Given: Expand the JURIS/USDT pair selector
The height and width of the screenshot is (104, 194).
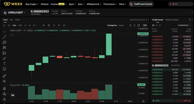Looking at the screenshot, I should (x=25, y=12).
